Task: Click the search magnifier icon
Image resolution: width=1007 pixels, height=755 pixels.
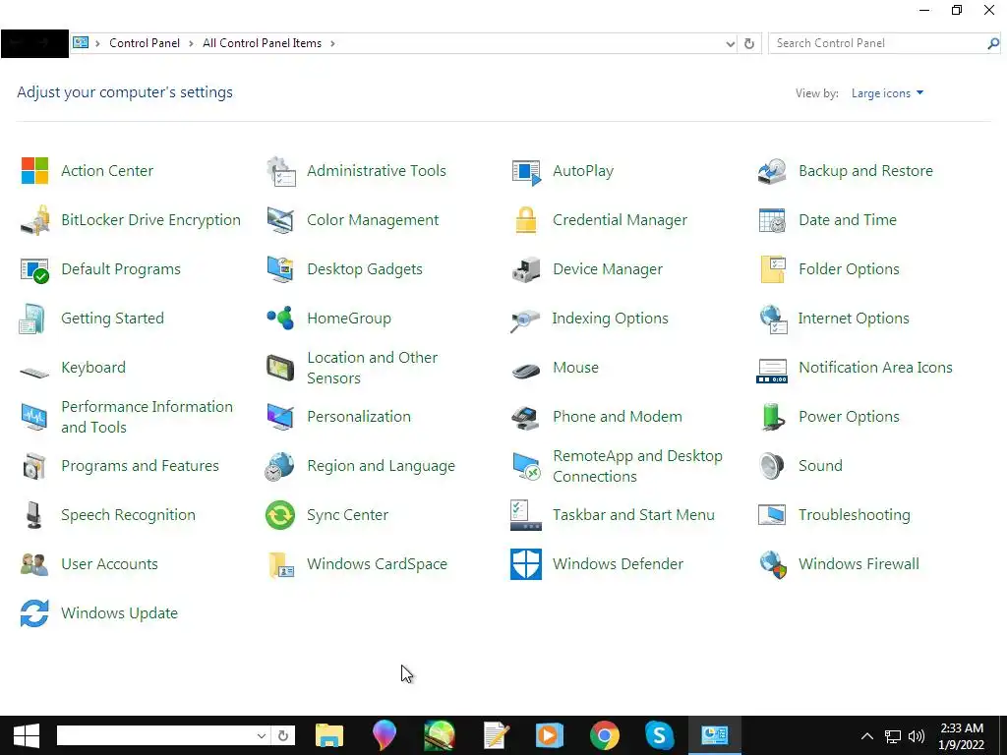Action: pyautogui.click(x=993, y=43)
